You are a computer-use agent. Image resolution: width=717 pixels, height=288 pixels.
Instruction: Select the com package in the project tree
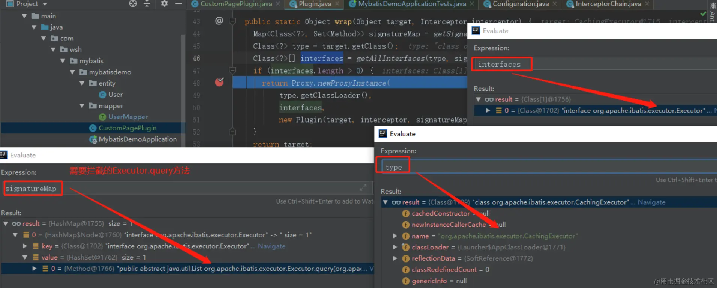pyautogui.click(x=67, y=39)
